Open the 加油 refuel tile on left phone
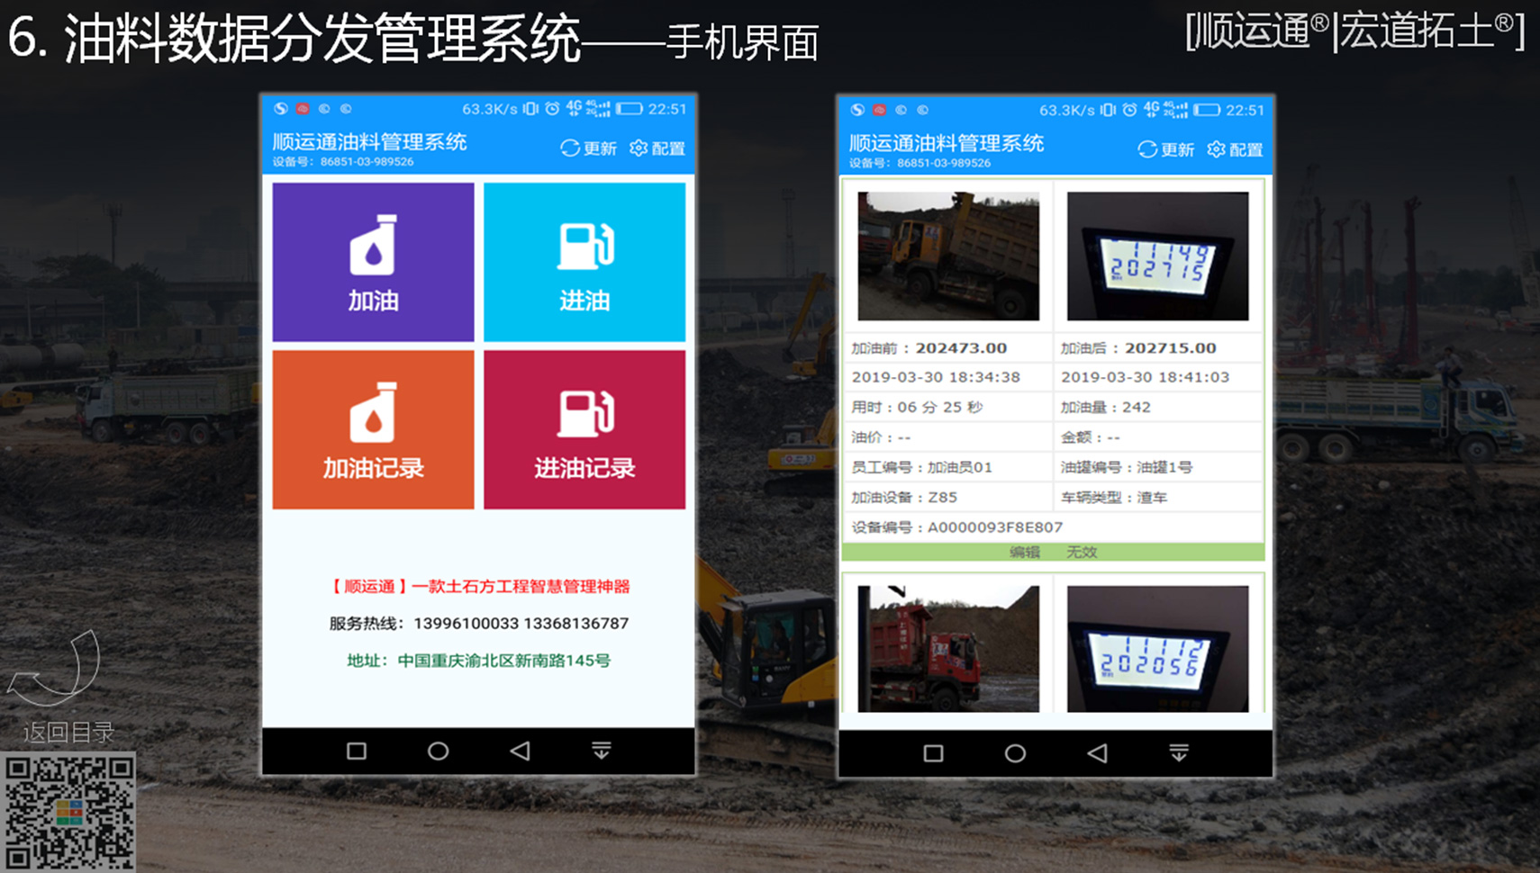The image size is (1540, 873). [x=373, y=262]
